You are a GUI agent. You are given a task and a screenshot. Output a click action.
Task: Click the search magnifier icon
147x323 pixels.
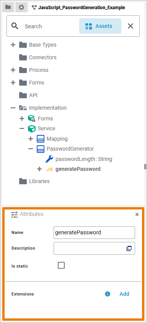(15, 26)
